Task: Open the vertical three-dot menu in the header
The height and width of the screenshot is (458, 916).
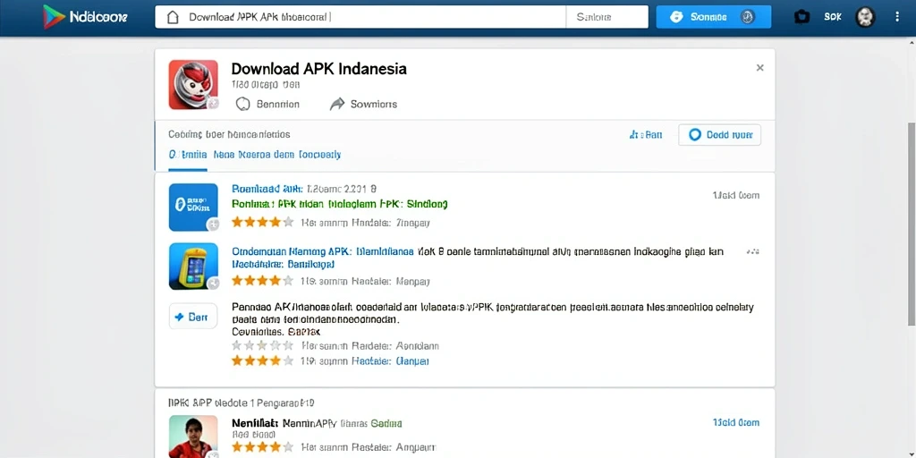Action: click(x=896, y=17)
